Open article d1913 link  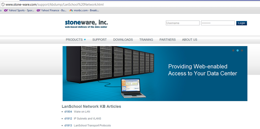coord(68,126)
